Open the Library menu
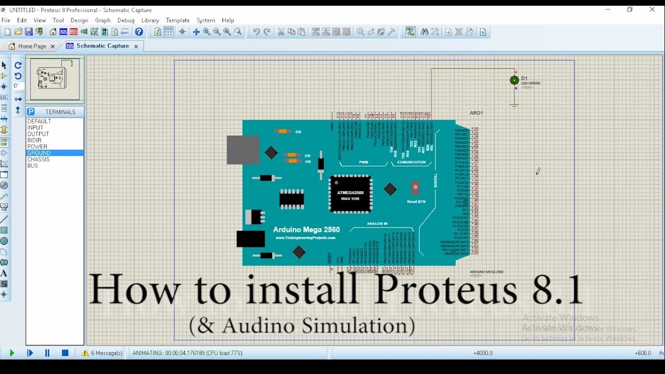Screen dimensions: 665x374 point(150,20)
